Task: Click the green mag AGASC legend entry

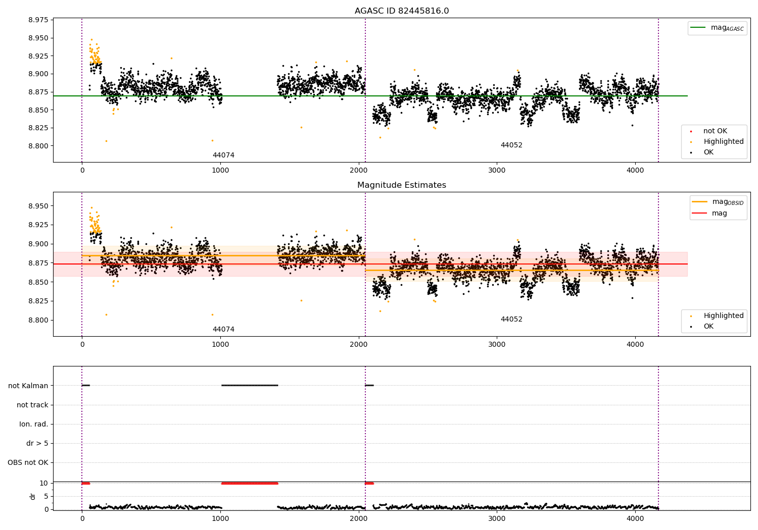Action: pos(717,28)
